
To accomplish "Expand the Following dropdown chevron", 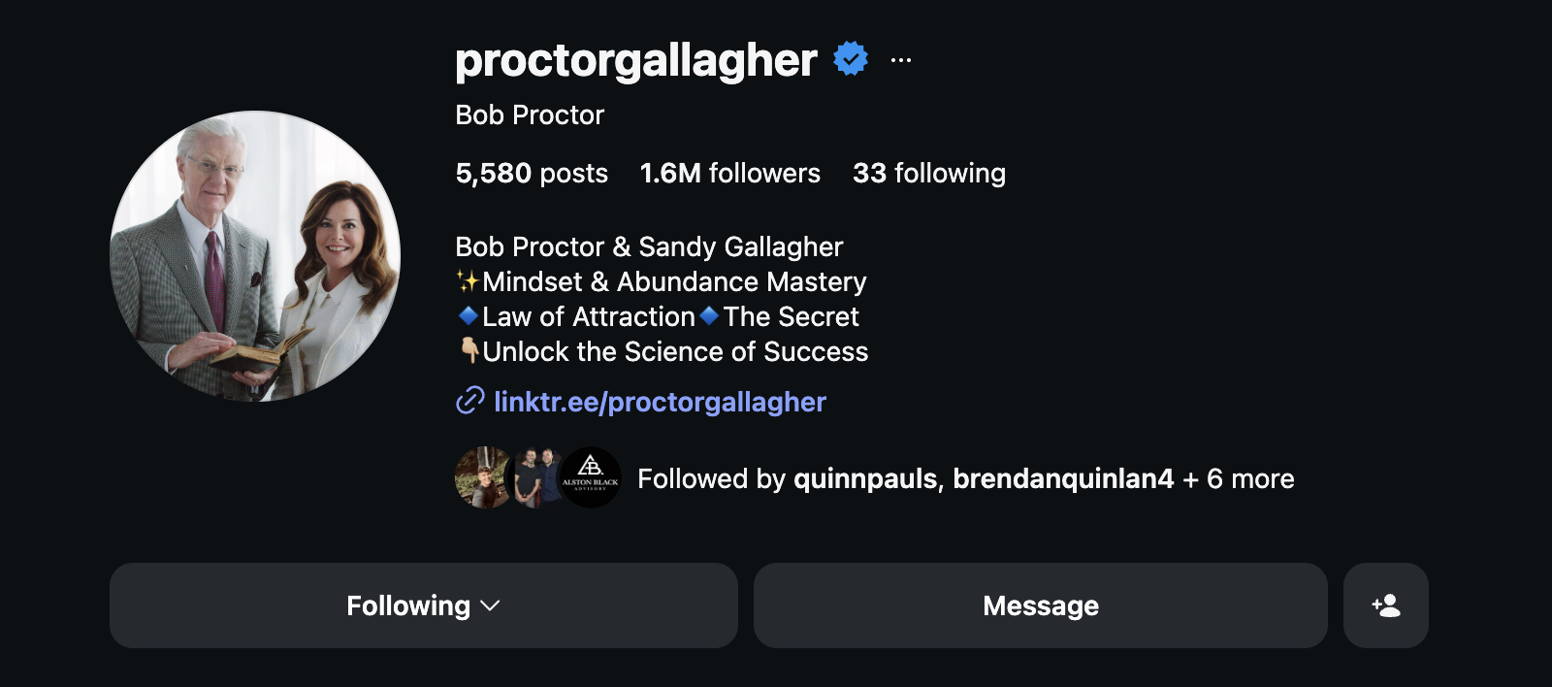I will pos(490,606).
